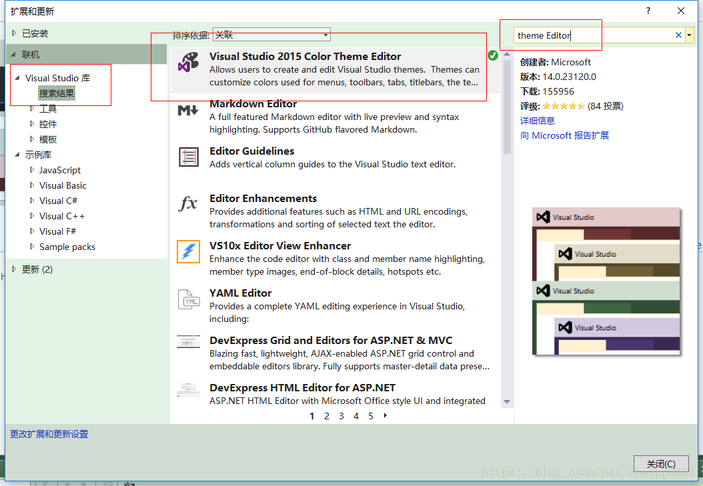Select VS10x Editor View Enhancer title
Viewport: 703px width, 486px height.
coord(280,246)
